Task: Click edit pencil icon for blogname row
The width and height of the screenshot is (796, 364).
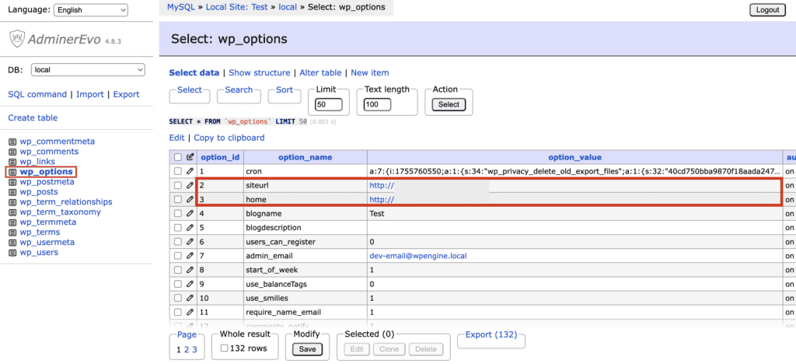Action: point(190,214)
